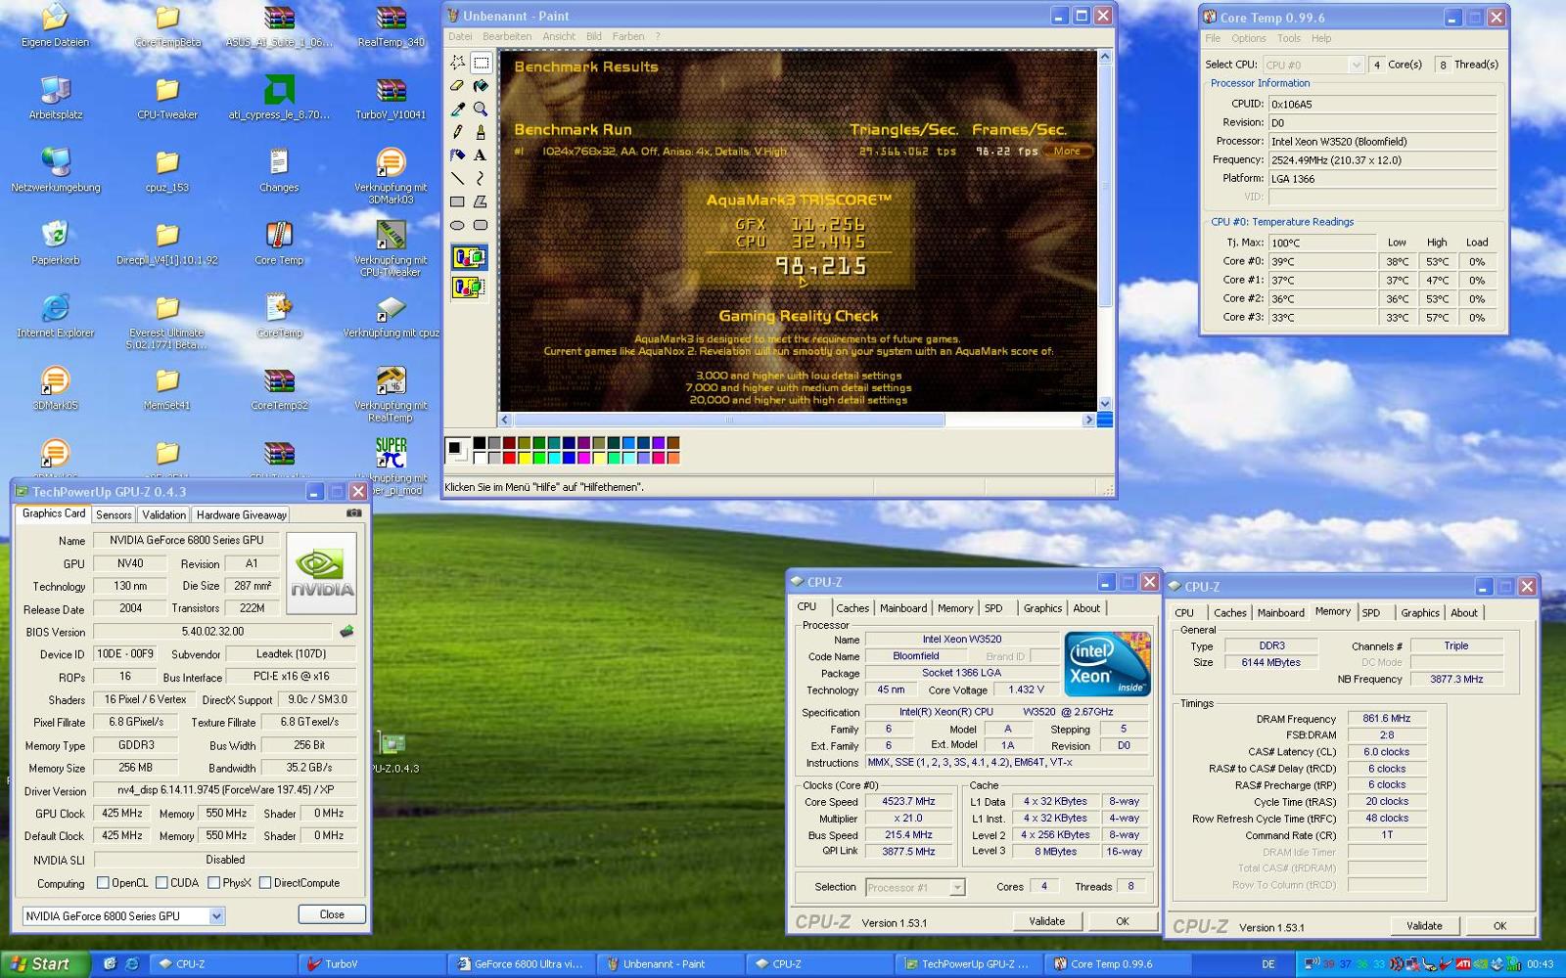Select the Free-Form Select tool in Paint
The height and width of the screenshot is (978, 1566).
point(457,63)
